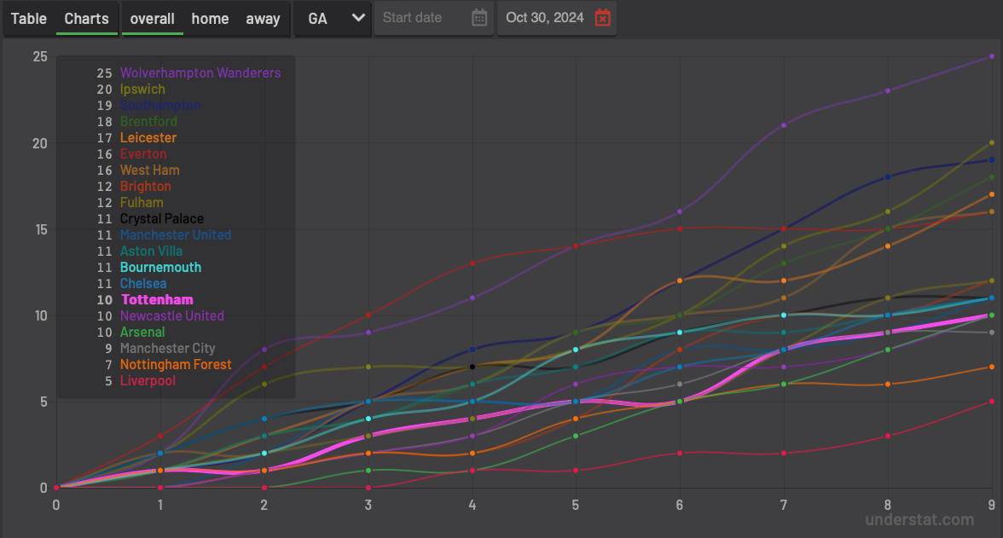This screenshot has height=538, width=1003.
Task: Click Wolverhampton data point at matchweek 7
Action: point(784,125)
